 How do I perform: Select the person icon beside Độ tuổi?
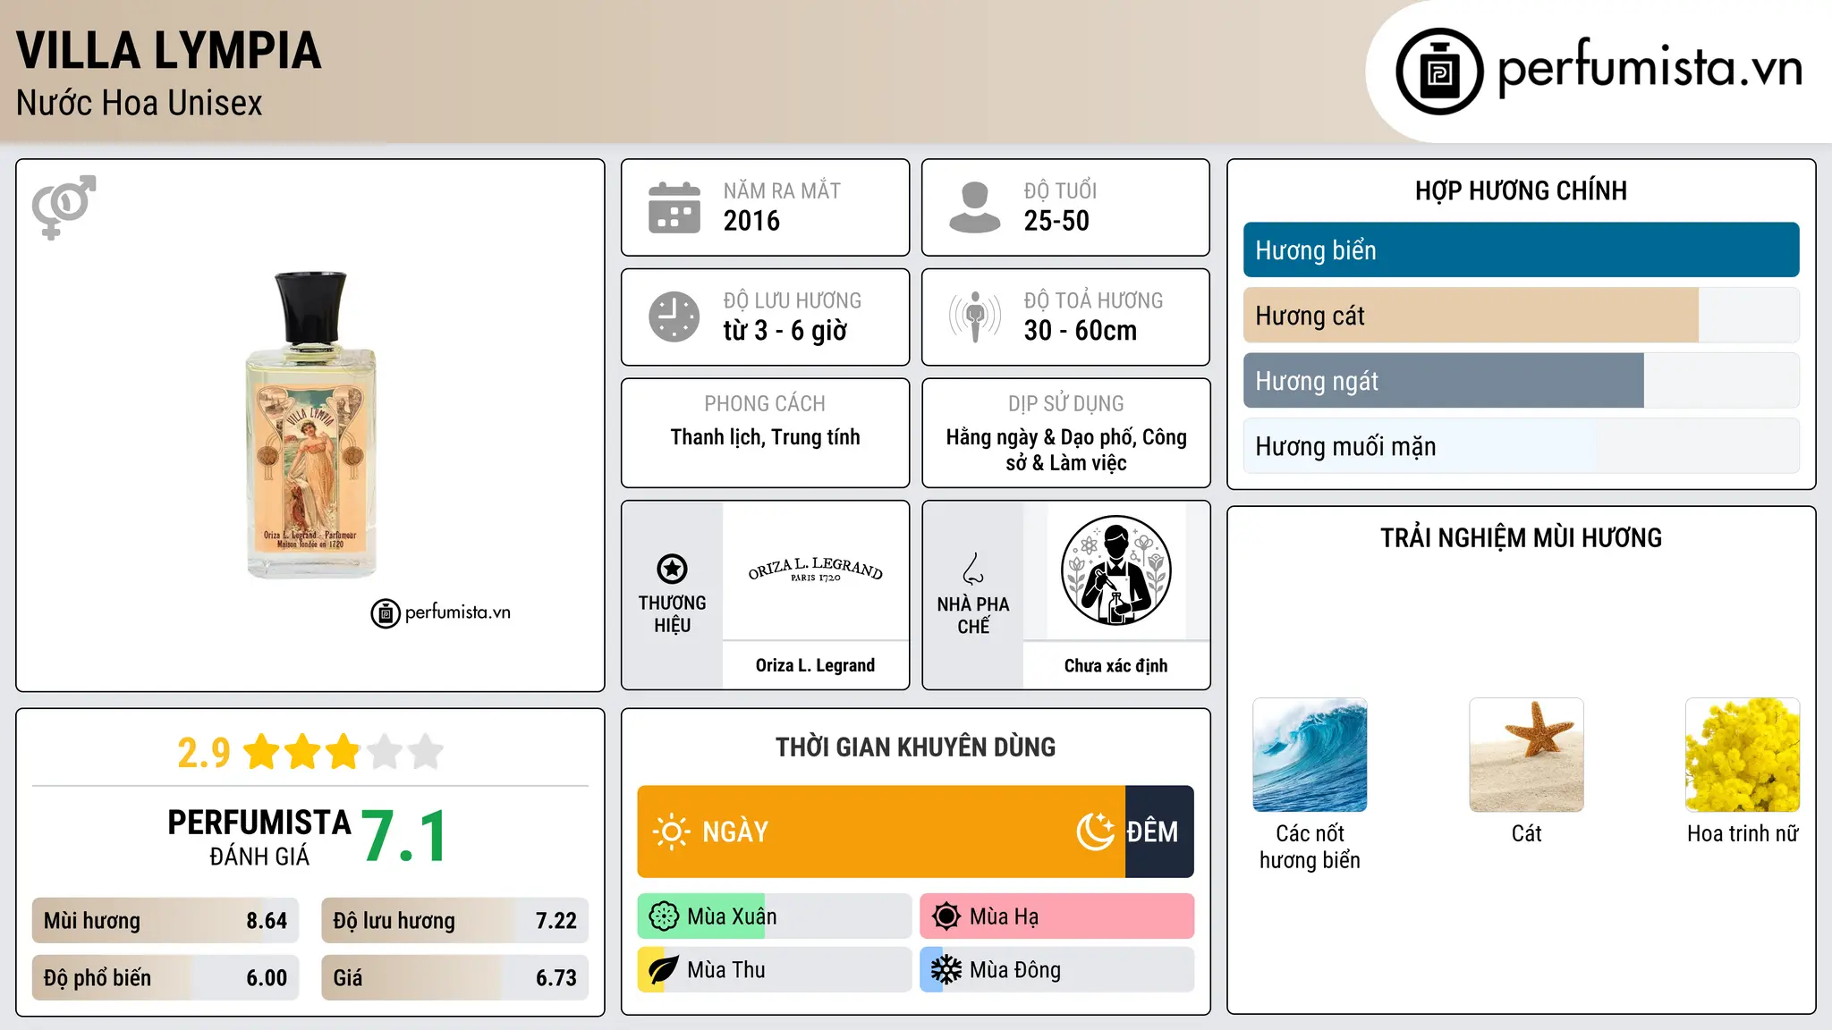975,207
